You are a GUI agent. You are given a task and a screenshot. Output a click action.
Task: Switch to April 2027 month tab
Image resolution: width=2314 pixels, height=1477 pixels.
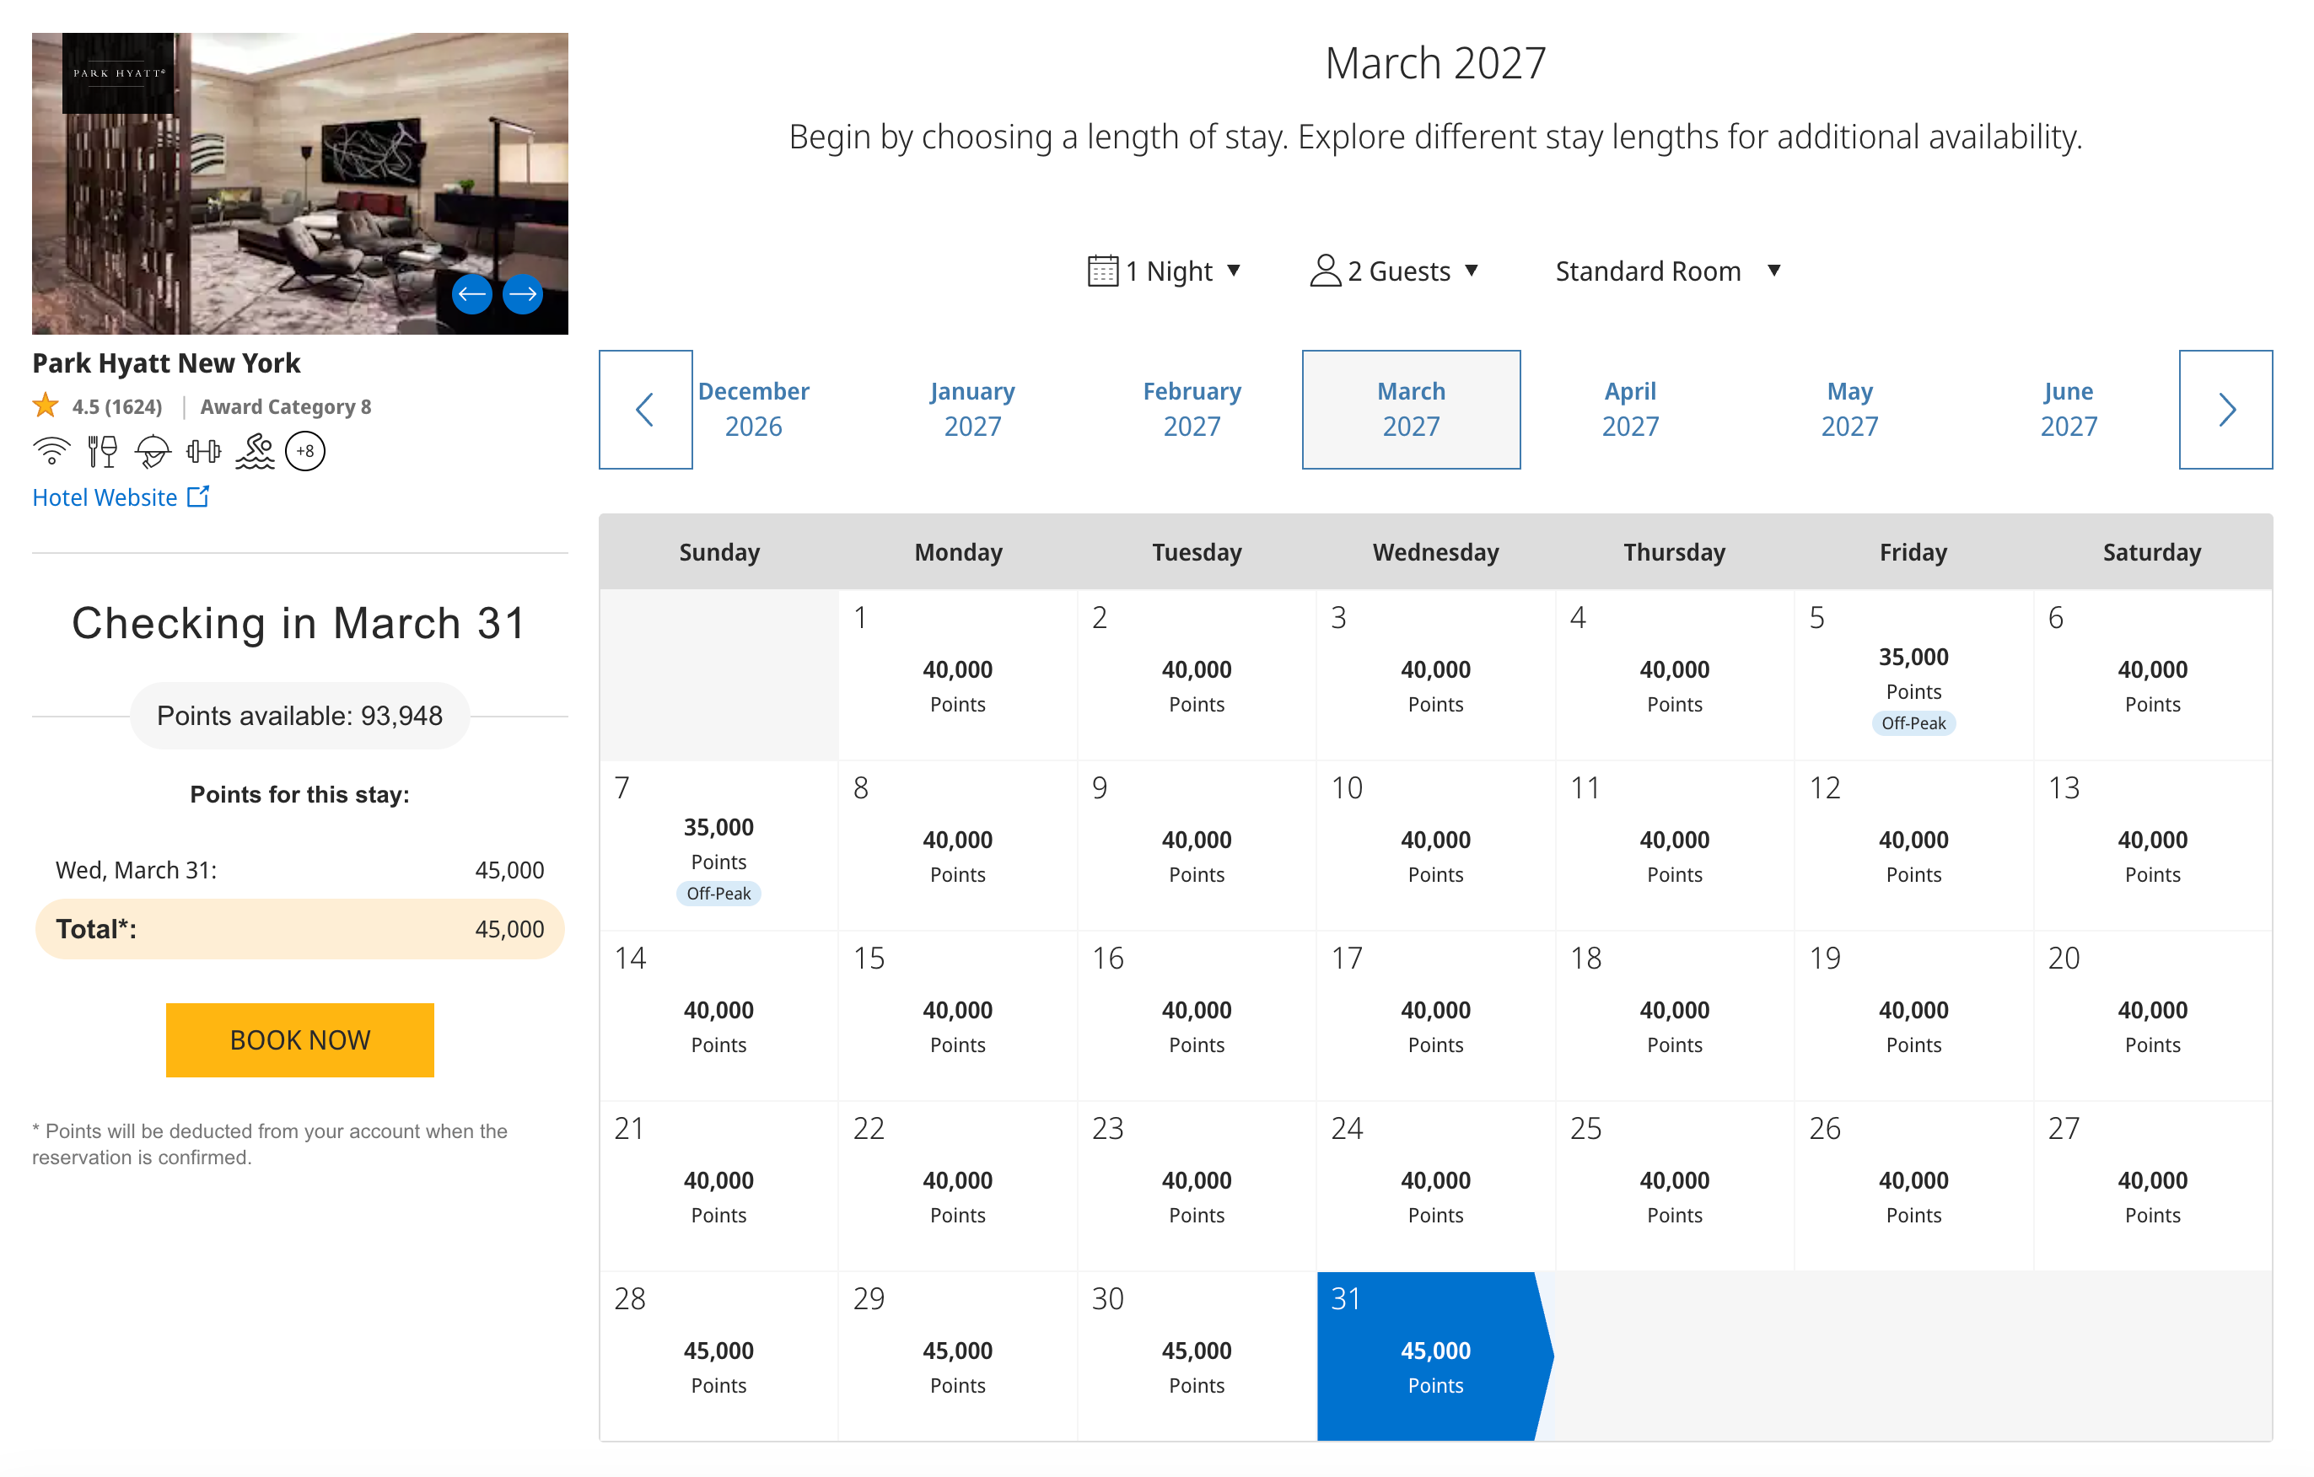tap(1630, 410)
